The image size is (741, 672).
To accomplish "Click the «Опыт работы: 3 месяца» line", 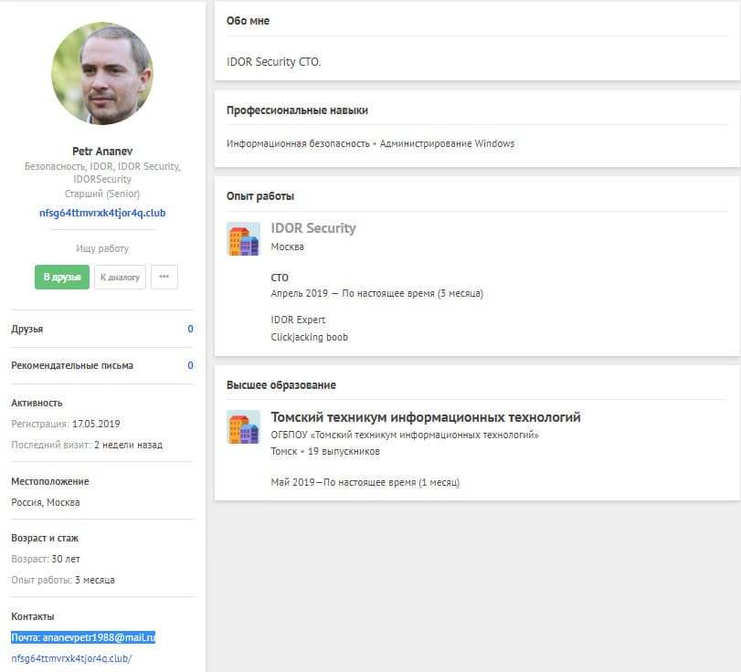I will (63, 580).
